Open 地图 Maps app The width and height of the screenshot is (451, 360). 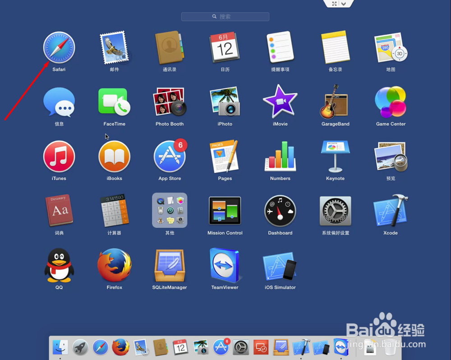click(391, 48)
